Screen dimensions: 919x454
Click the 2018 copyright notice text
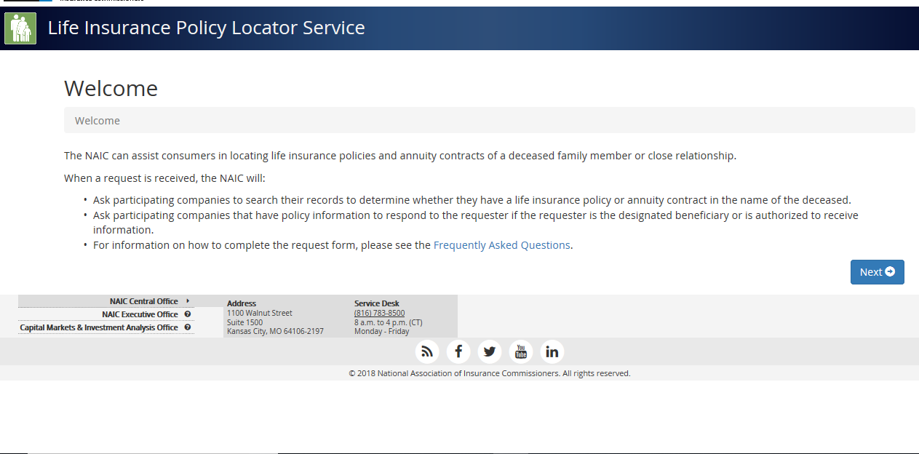click(489, 373)
